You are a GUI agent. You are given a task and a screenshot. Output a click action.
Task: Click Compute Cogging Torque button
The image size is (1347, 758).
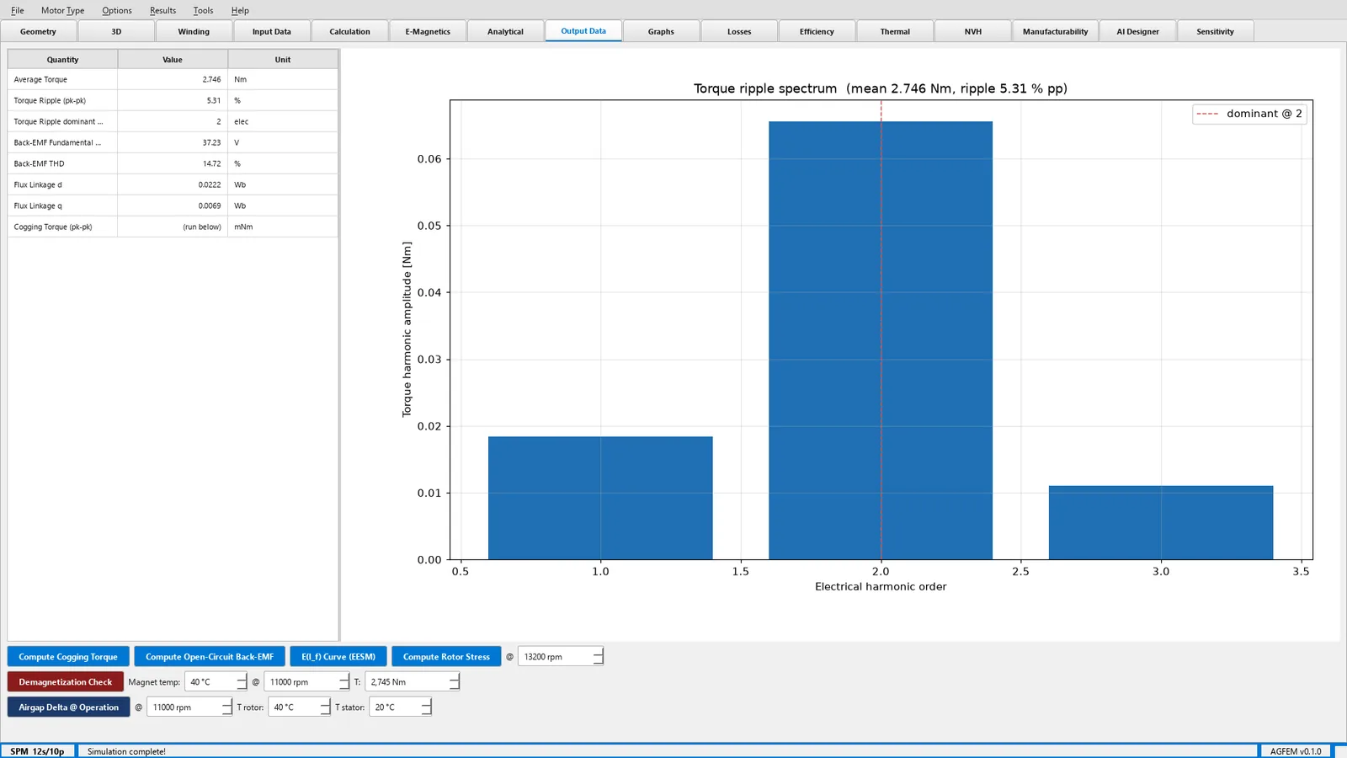68,657
